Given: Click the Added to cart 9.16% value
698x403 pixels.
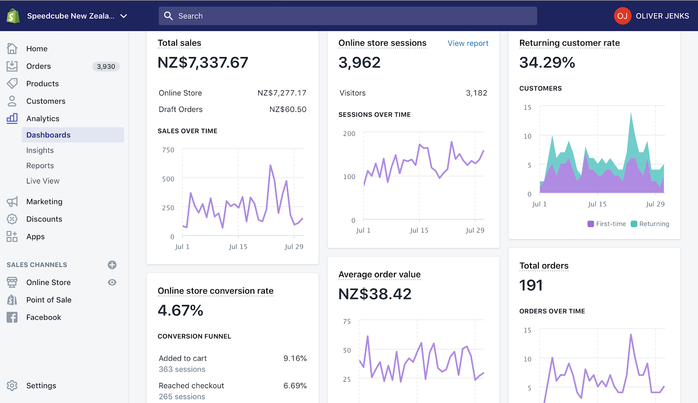Looking at the screenshot, I should click(295, 358).
